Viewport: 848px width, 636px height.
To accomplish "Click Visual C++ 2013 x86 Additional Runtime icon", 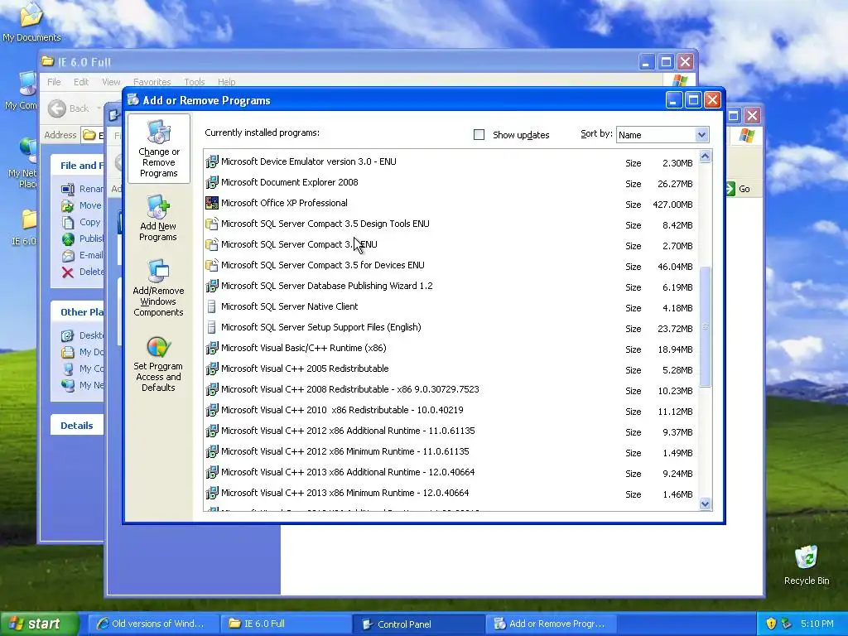I will (212, 472).
